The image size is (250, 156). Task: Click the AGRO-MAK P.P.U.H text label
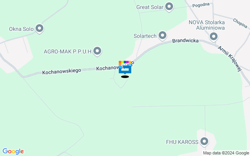click(68, 51)
